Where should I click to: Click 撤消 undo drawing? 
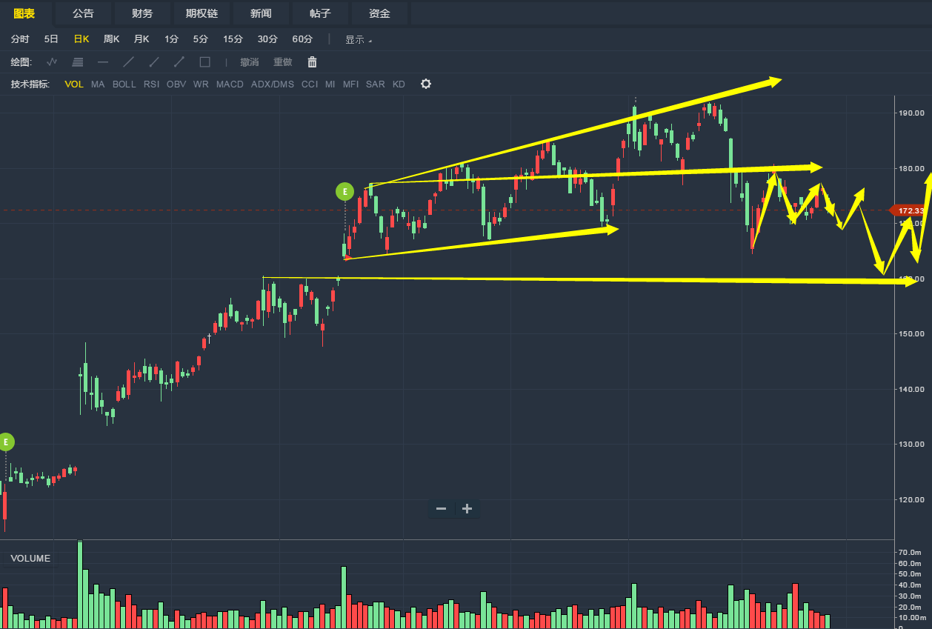point(250,62)
